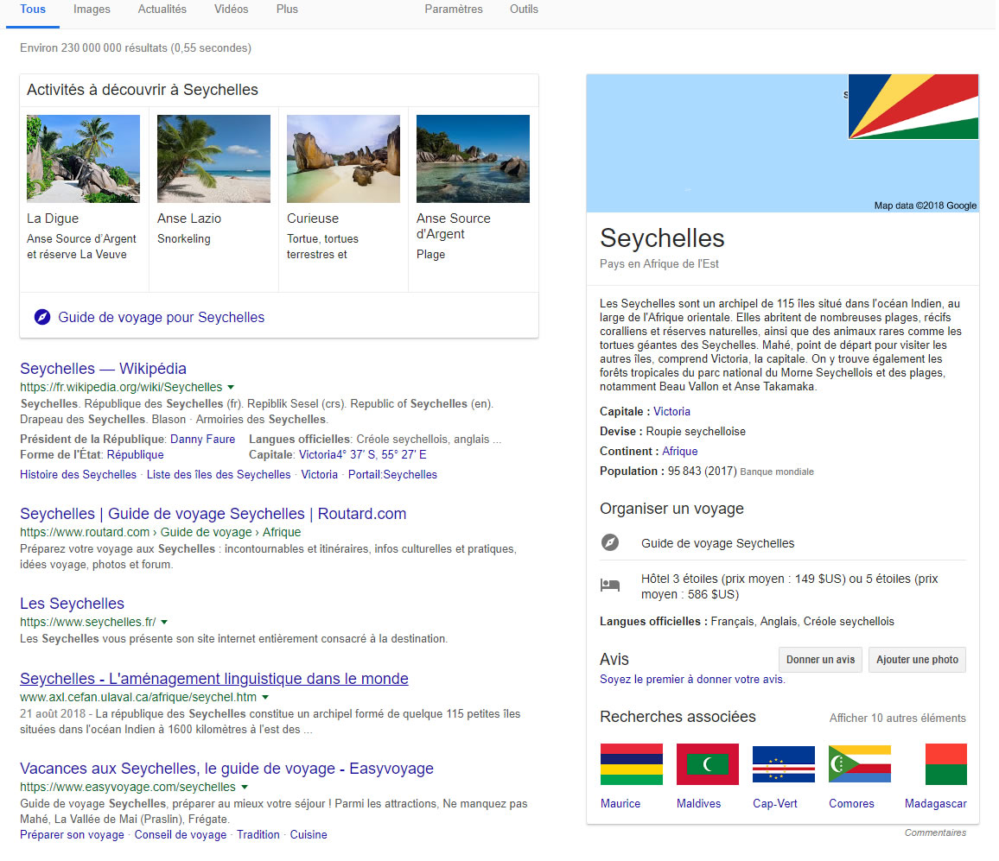The width and height of the screenshot is (999, 861).
Task: Click Soyez le premier à donner votre avis
Action: (x=692, y=680)
